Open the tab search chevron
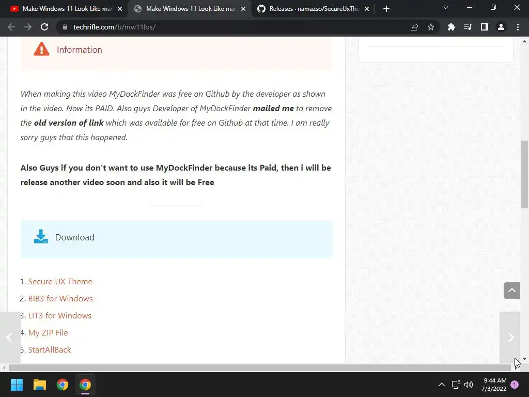This screenshot has width=529, height=397. pos(445,7)
